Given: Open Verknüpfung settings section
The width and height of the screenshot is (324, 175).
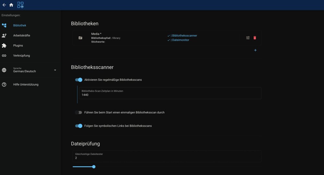Looking at the screenshot, I should click(21, 55).
